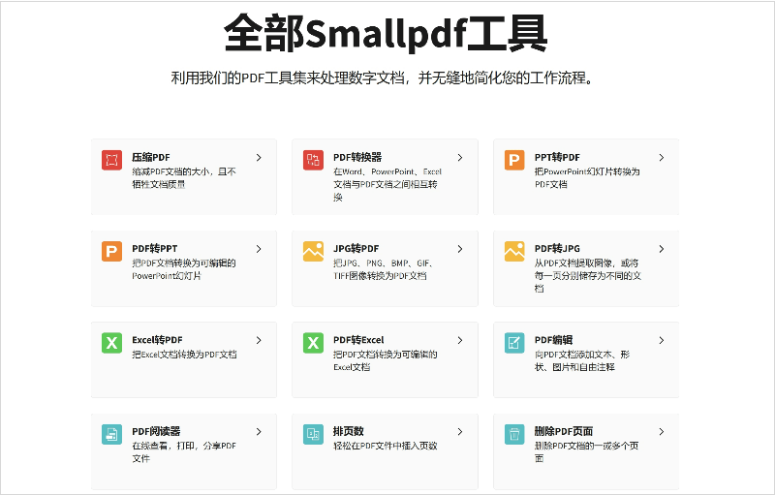Click the chevron on the PDF转PPT card

(259, 249)
